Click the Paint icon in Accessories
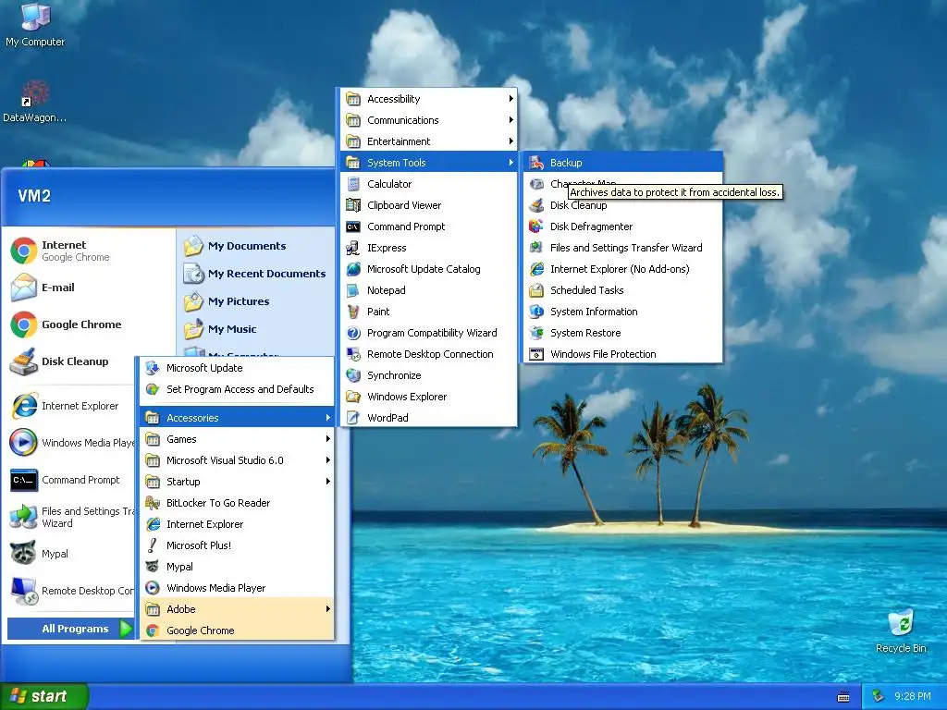947x710 pixels. tap(353, 312)
